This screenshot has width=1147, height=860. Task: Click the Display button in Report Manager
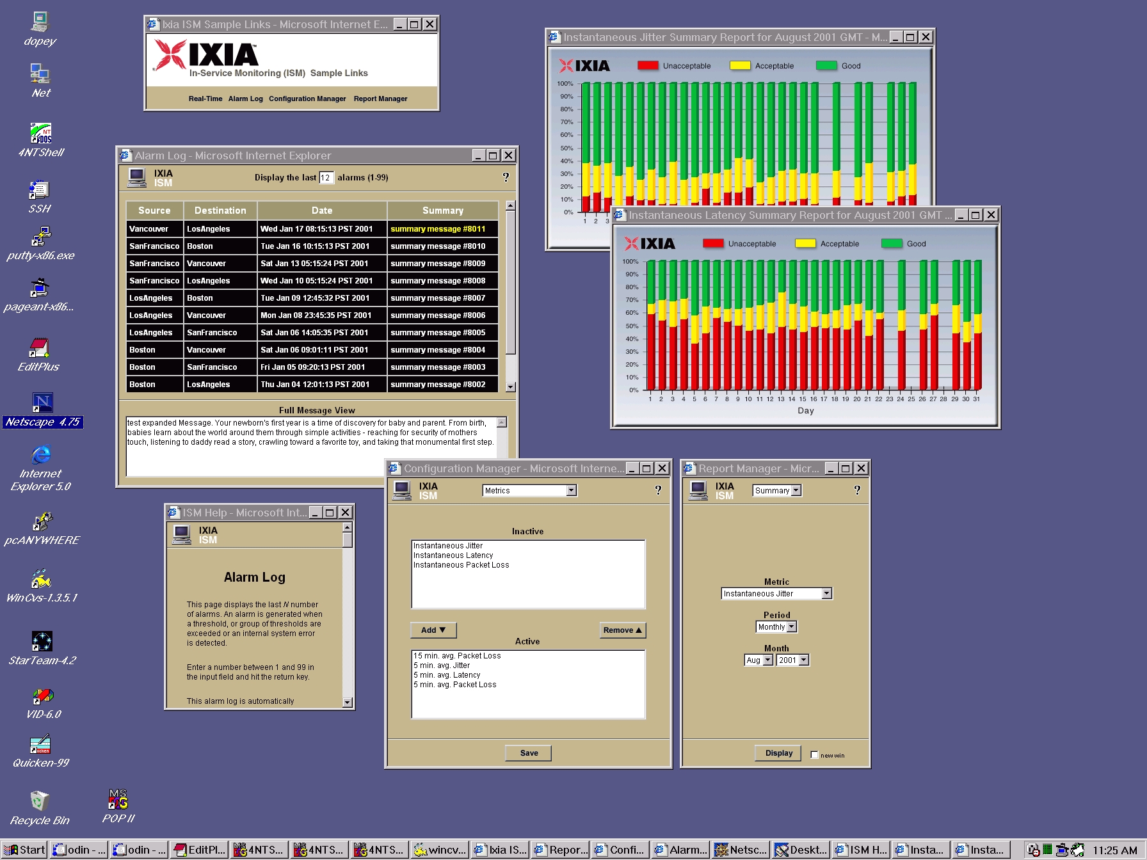pyautogui.click(x=778, y=753)
